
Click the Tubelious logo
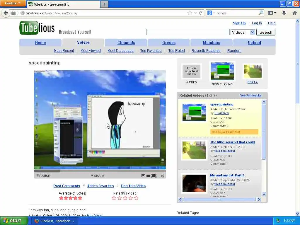pyautogui.click(x=37, y=28)
